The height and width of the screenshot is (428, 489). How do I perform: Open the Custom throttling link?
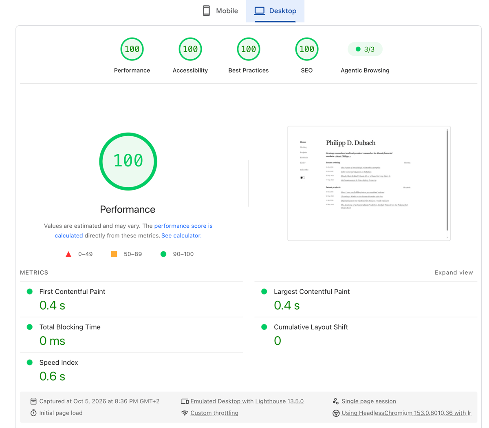click(x=214, y=413)
